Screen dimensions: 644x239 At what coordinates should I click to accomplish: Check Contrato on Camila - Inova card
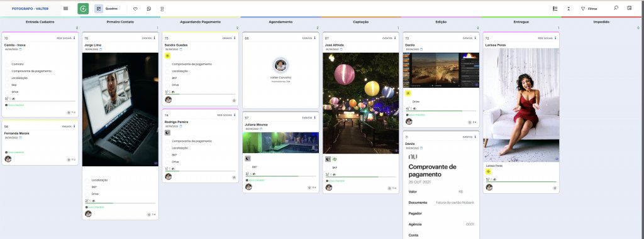(8, 65)
